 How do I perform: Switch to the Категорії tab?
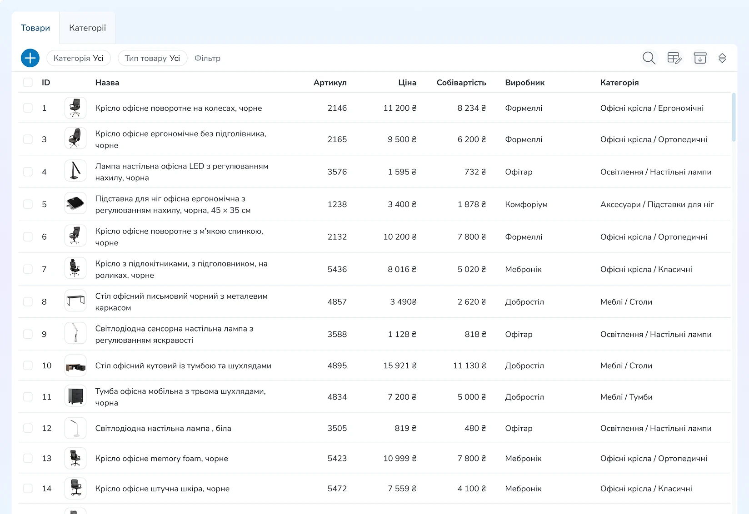(87, 28)
